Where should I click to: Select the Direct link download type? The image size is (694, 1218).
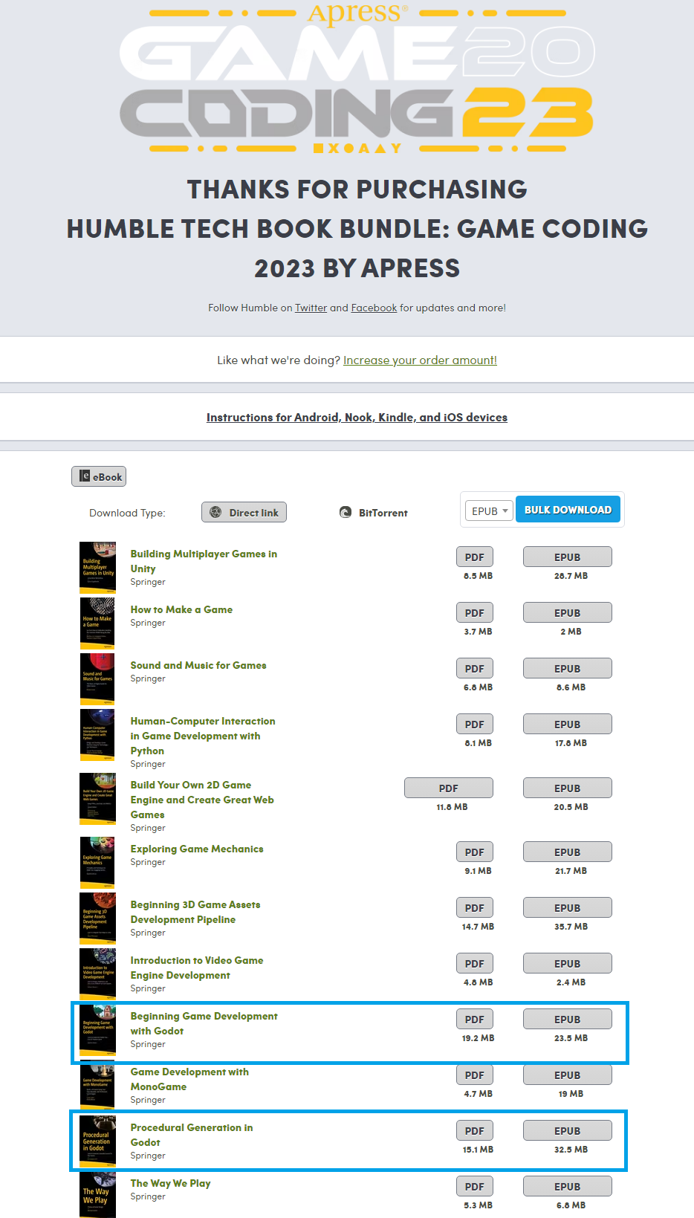(x=244, y=512)
